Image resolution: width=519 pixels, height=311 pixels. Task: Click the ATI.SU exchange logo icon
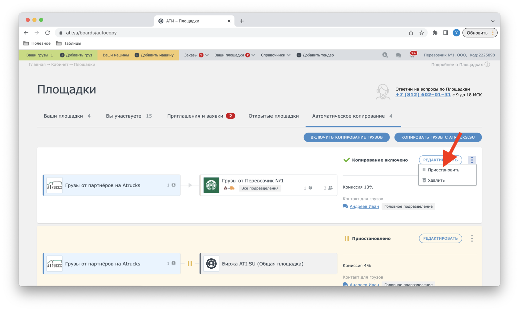tap(211, 264)
